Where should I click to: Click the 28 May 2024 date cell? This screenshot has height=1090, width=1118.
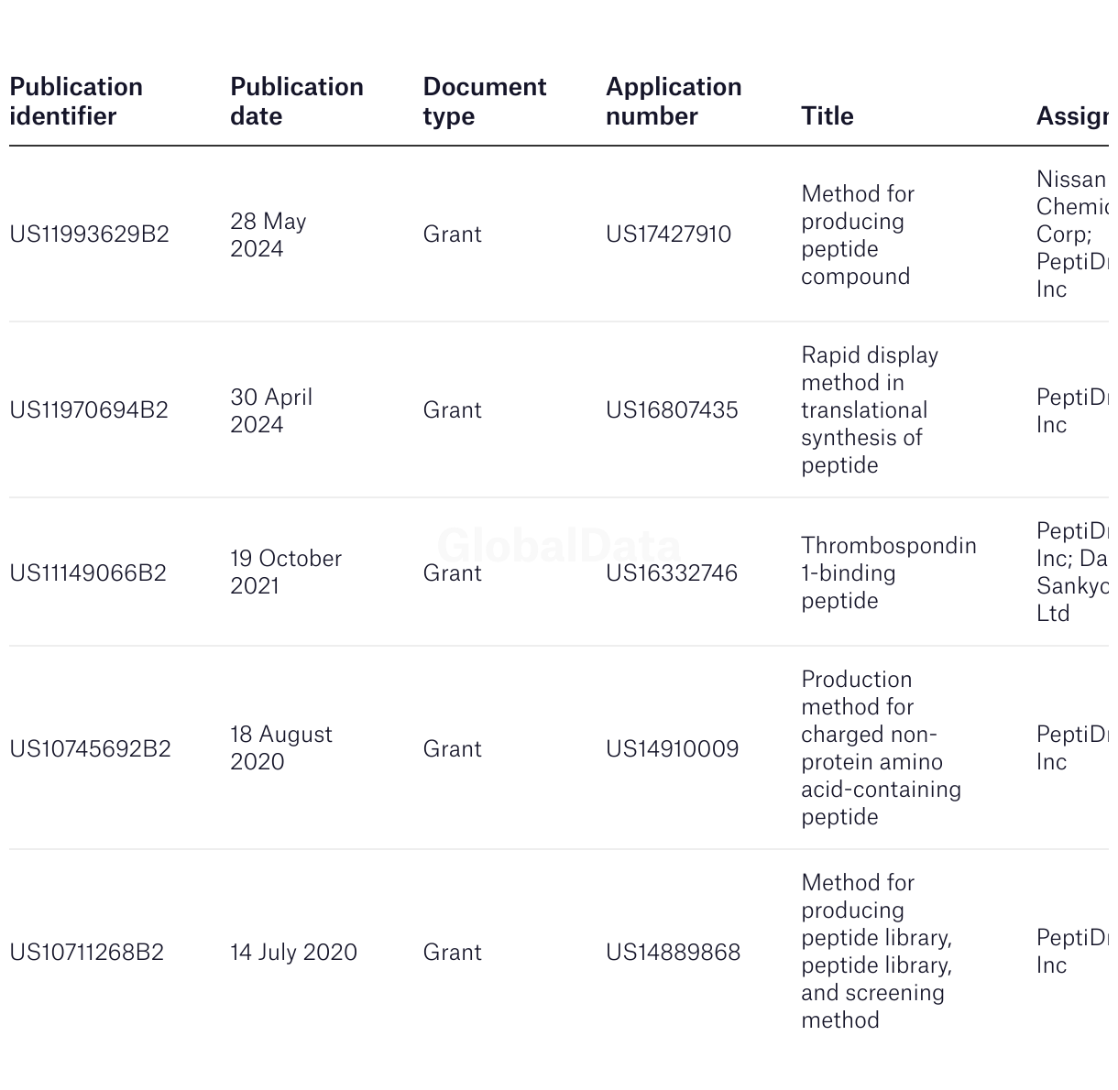point(269,235)
